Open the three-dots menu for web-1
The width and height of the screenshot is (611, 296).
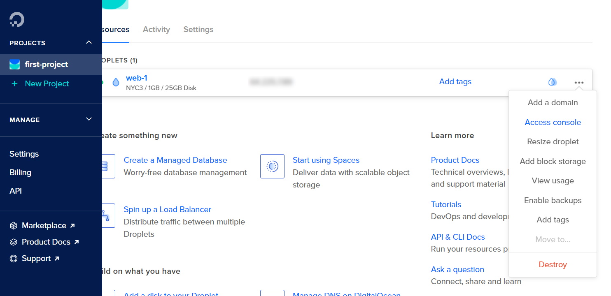(x=579, y=83)
